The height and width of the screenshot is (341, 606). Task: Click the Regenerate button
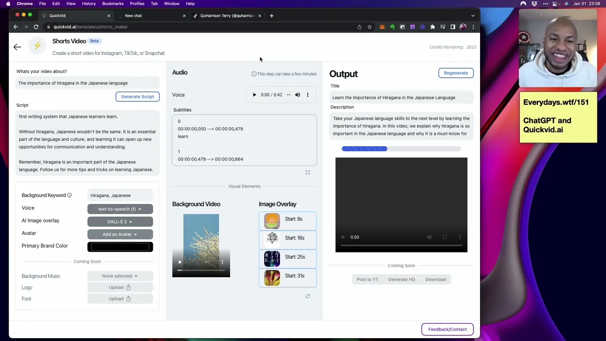coord(456,73)
